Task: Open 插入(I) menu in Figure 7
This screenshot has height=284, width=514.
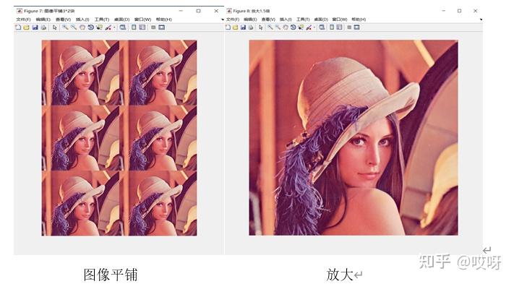Action: (82, 20)
